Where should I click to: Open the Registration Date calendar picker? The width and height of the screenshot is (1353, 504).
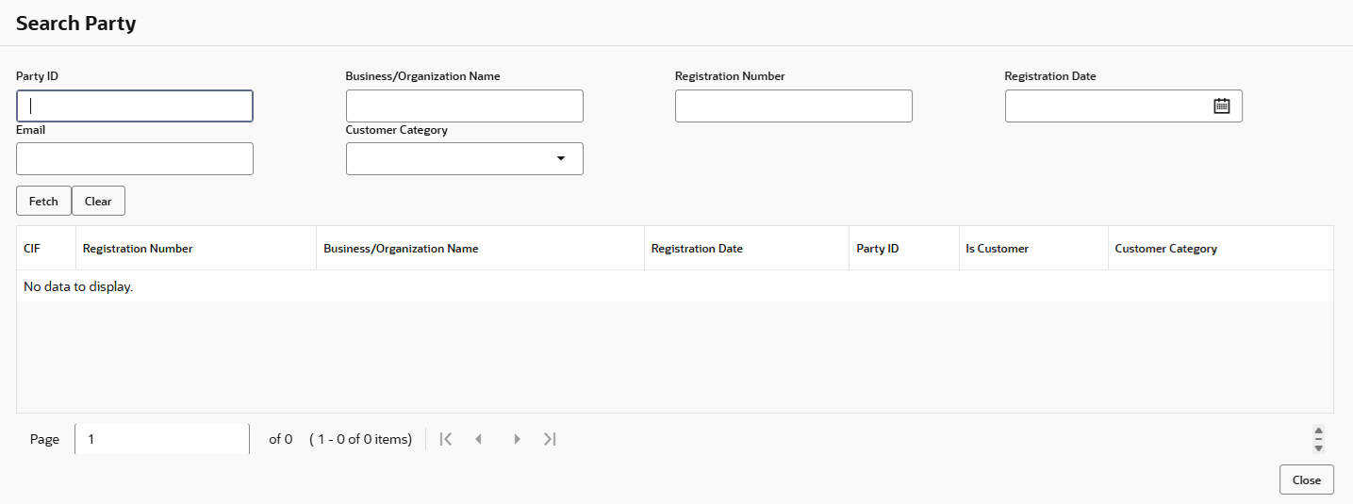[1221, 106]
